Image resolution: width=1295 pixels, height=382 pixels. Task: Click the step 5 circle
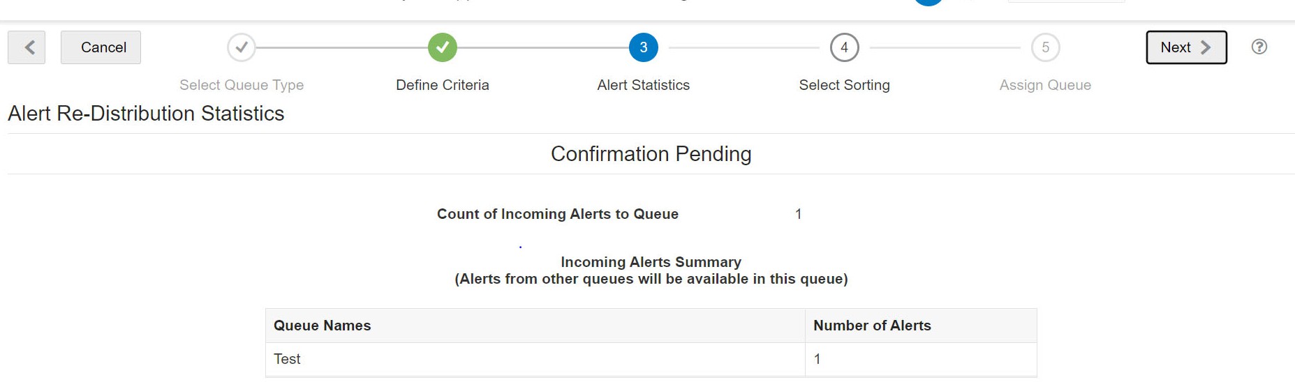[1046, 47]
